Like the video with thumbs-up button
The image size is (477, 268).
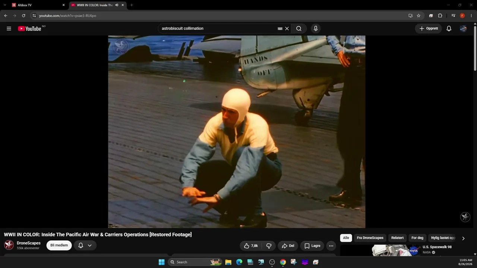[x=251, y=246]
